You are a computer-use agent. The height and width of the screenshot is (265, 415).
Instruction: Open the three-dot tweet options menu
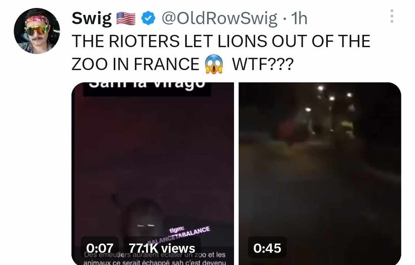click(x=392, y=16)
